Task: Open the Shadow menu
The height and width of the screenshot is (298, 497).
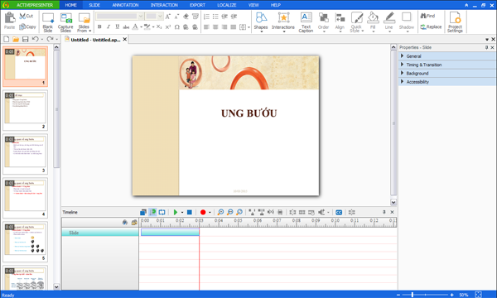Action: point(407,22)
